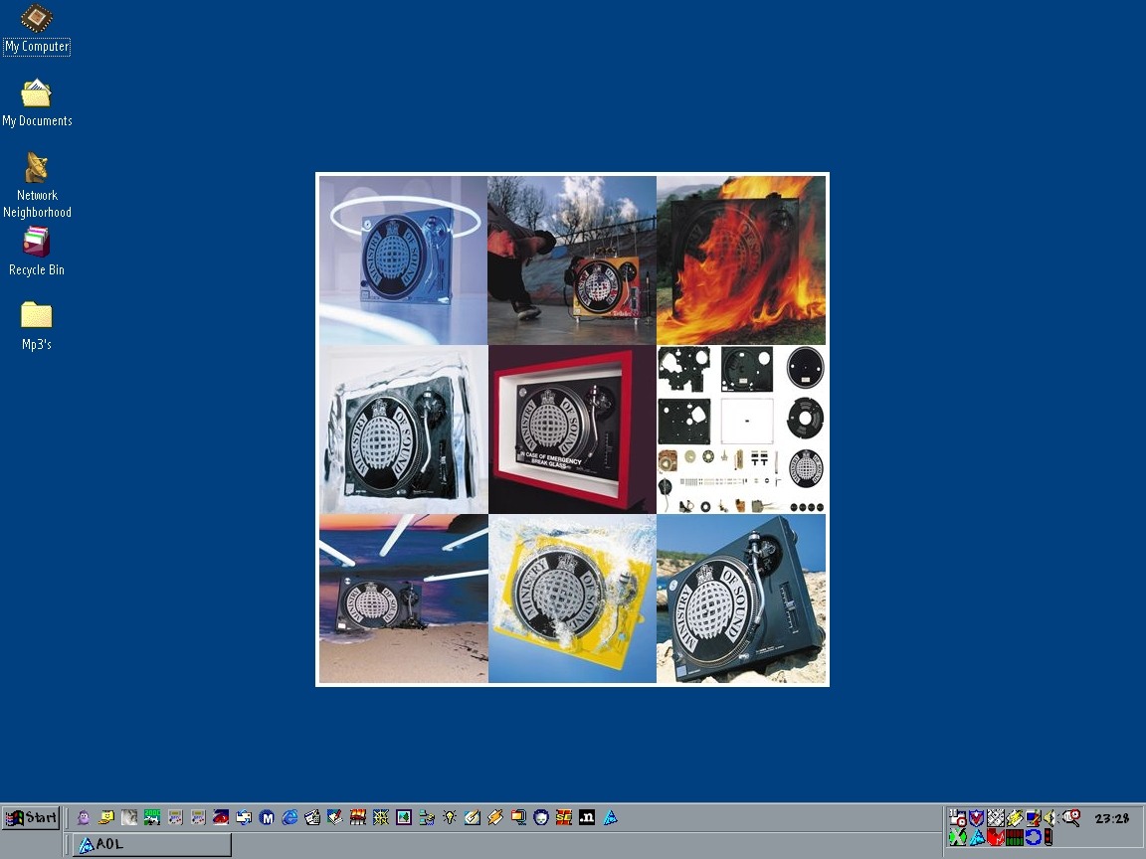Click the black 'n' quick launch icon
The height and width of the screenshot is (859, 1146).
click(587, 817)
